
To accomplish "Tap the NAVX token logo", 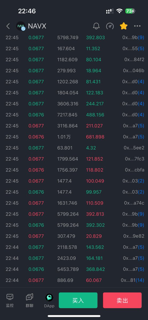I will click(21, 26).
